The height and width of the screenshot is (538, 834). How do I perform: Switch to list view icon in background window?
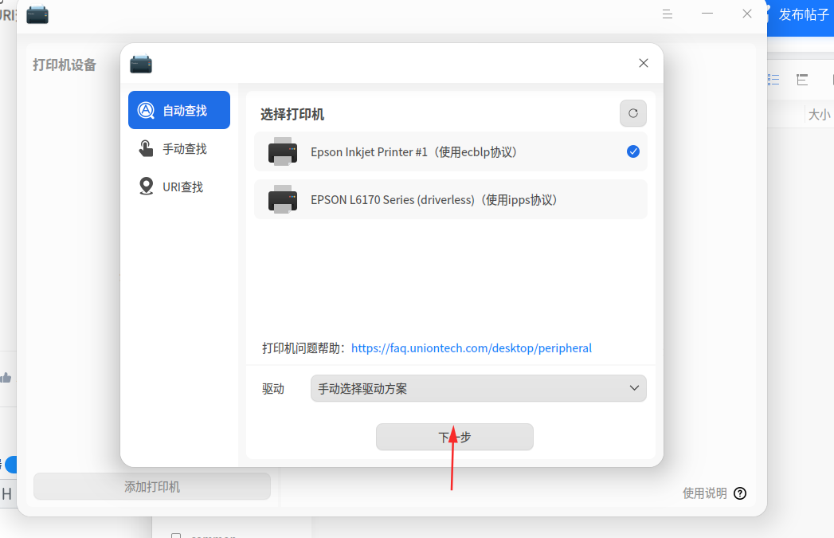773,80
